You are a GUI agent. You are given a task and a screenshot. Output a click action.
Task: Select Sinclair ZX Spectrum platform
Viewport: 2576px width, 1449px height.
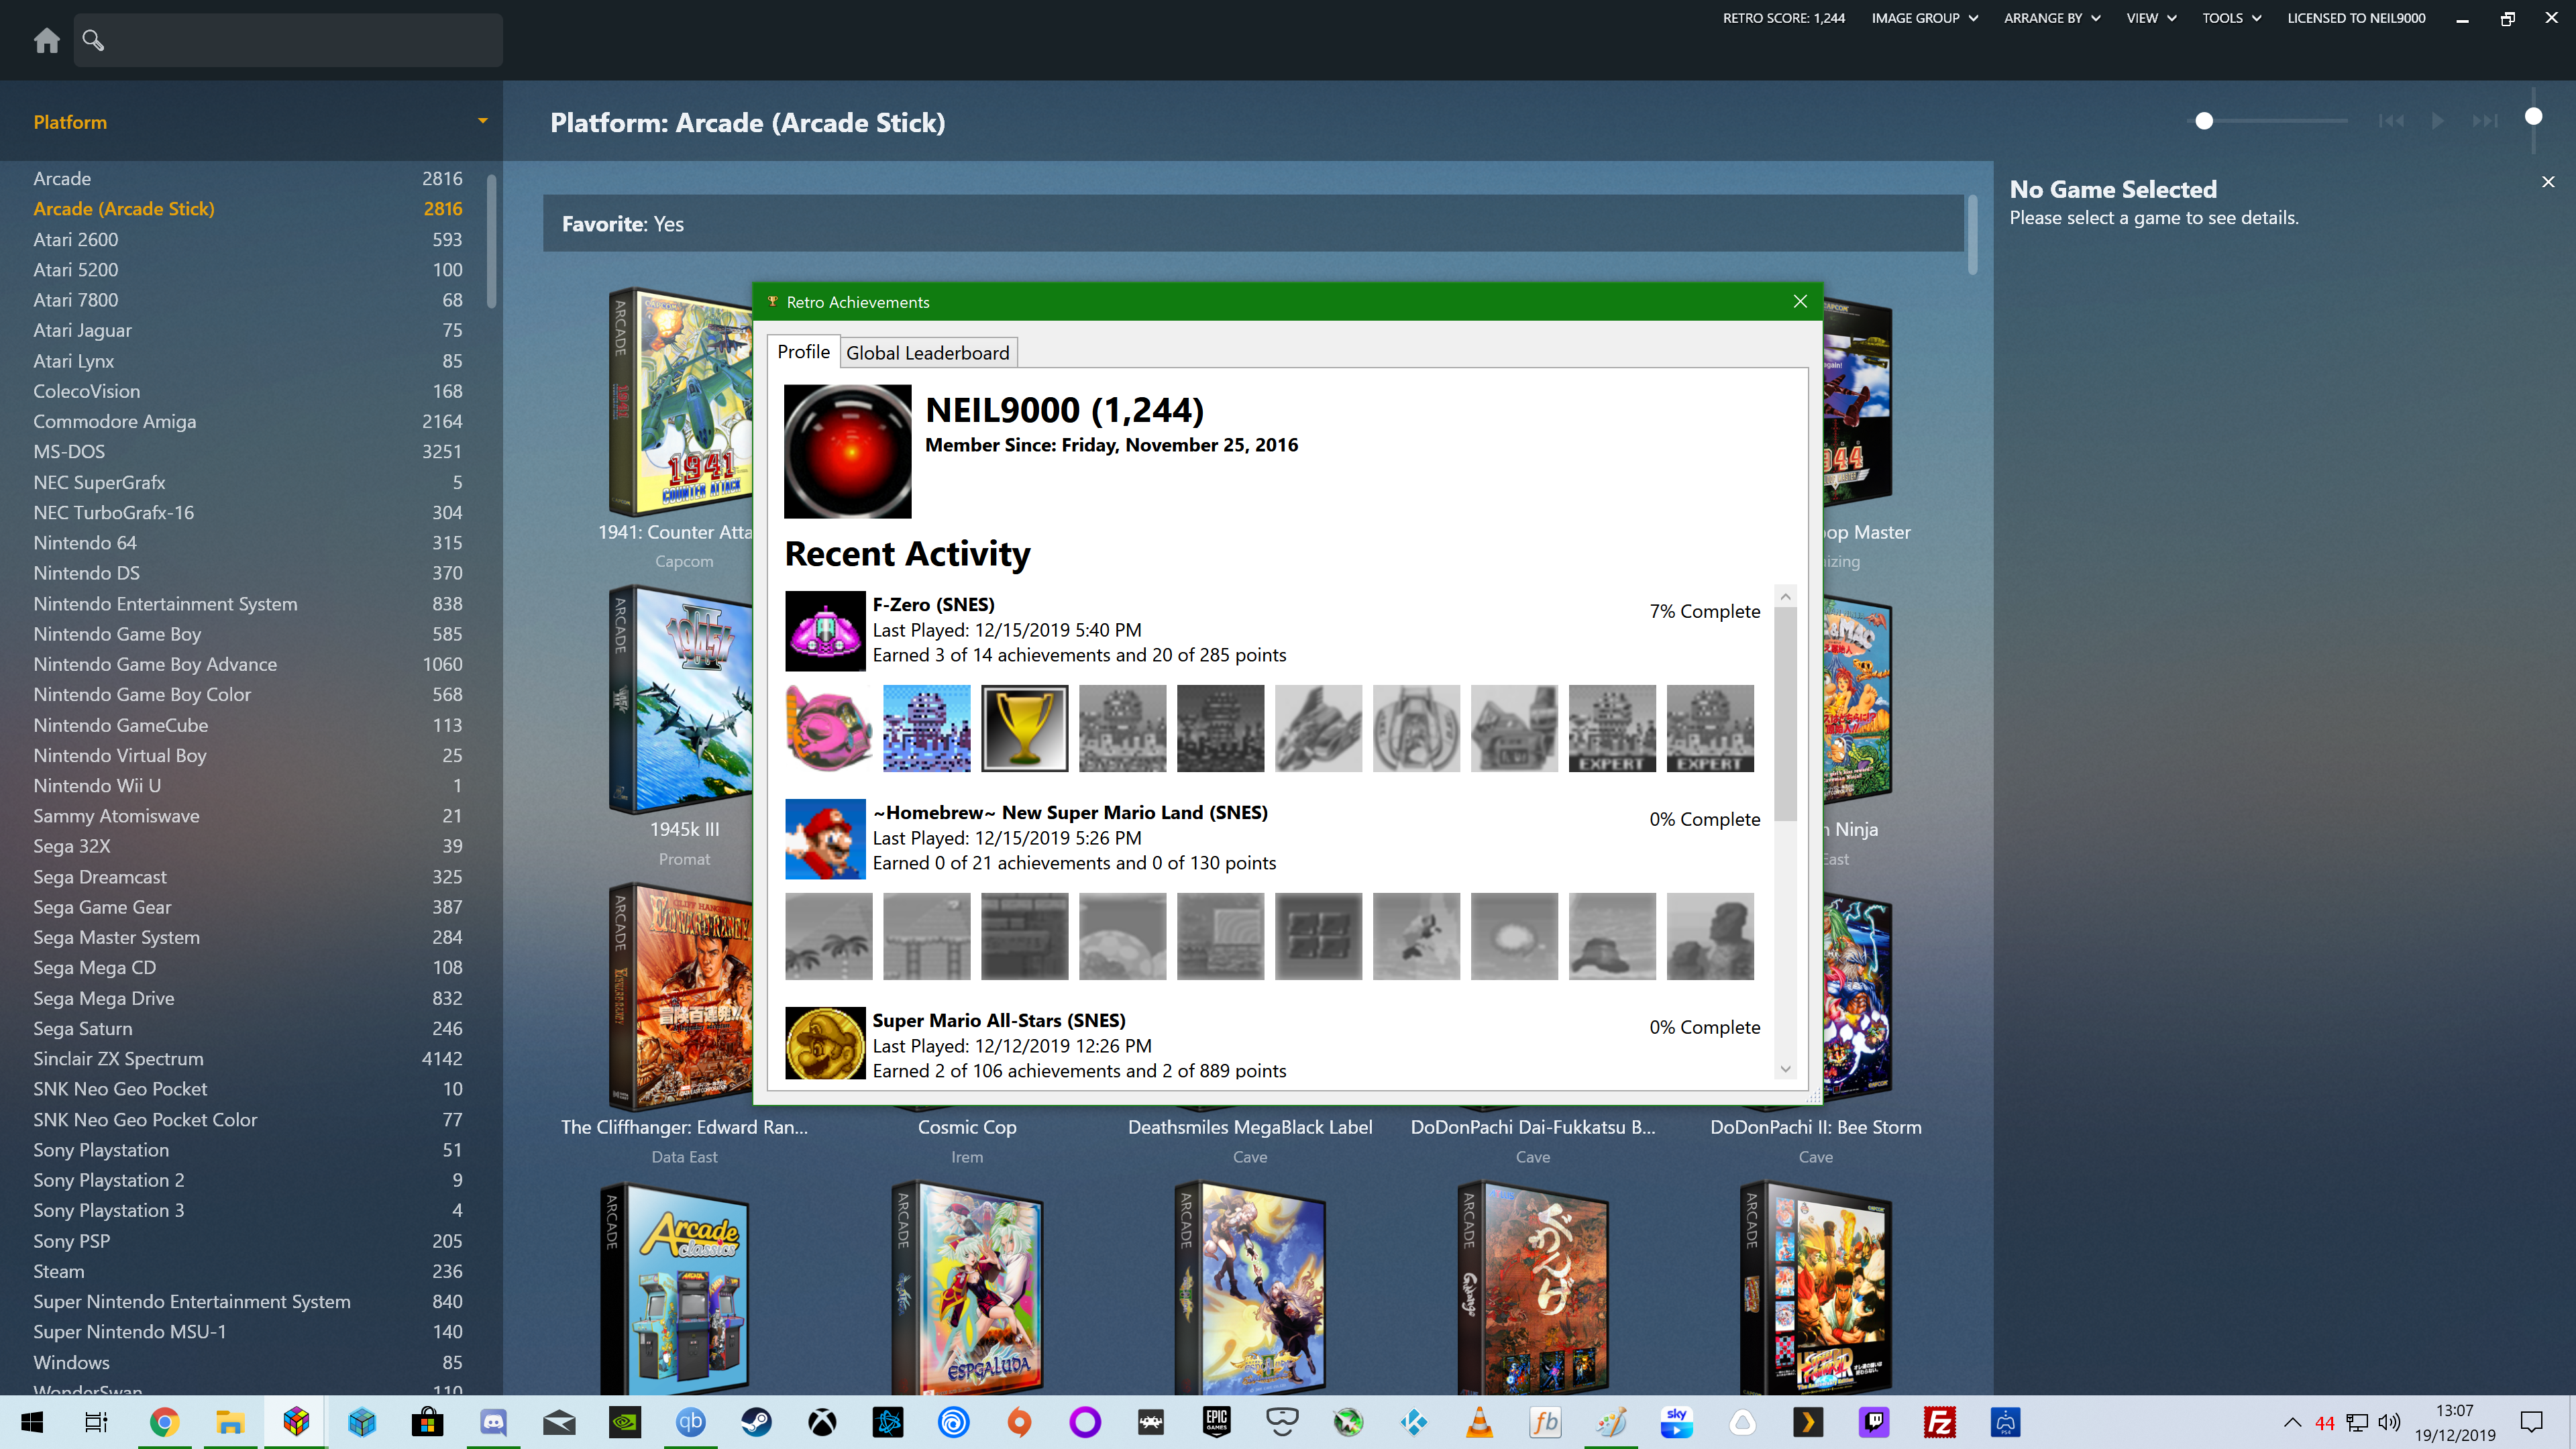pos(248,1058)
